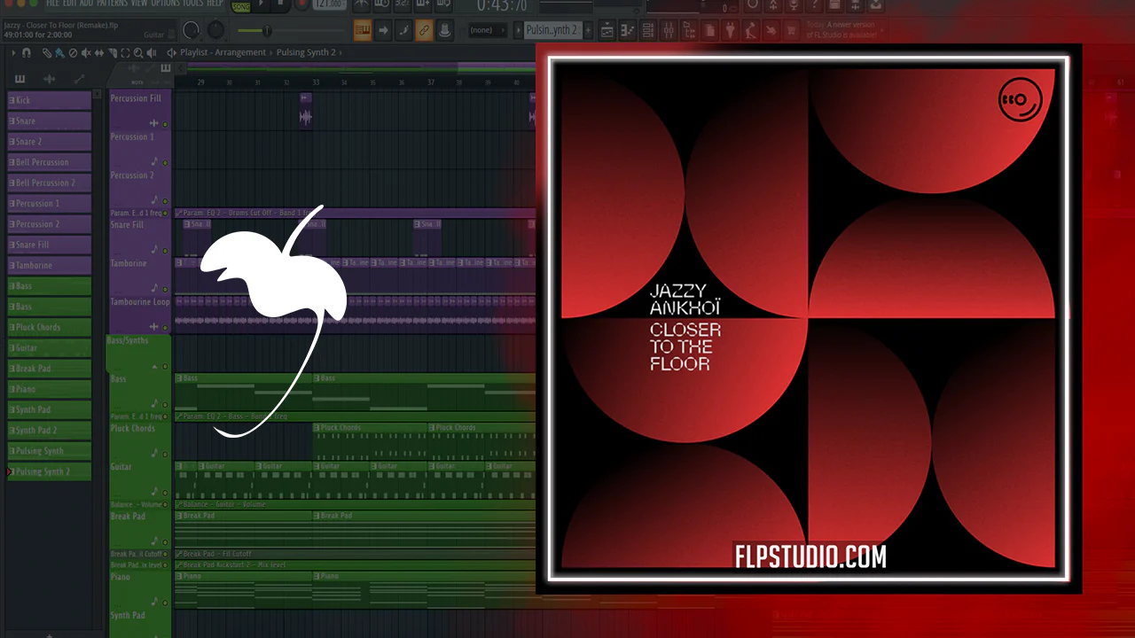Open the content library cart icon
The image size is (1135, 638).
[x=791, y=30]
